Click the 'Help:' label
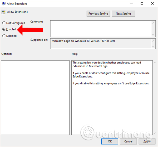The width and height of the screenshot is (158, 147). click(x=75, y=54)
